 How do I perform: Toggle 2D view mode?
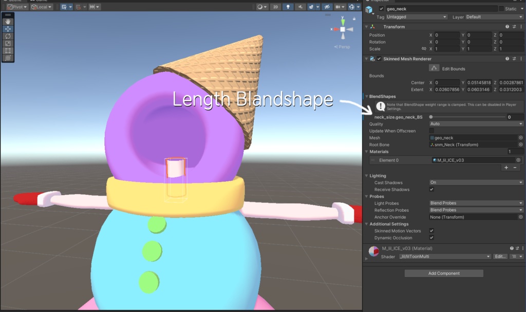pyautogui.click(x=275, y=7)
